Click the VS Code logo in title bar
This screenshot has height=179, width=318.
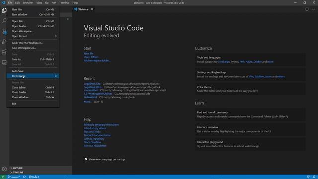click(3, 3)
